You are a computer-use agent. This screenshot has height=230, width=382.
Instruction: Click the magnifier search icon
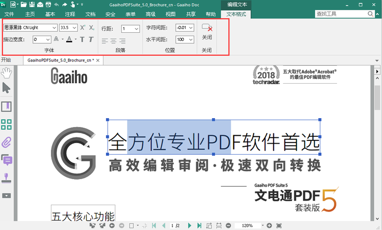tap(370, 14)
